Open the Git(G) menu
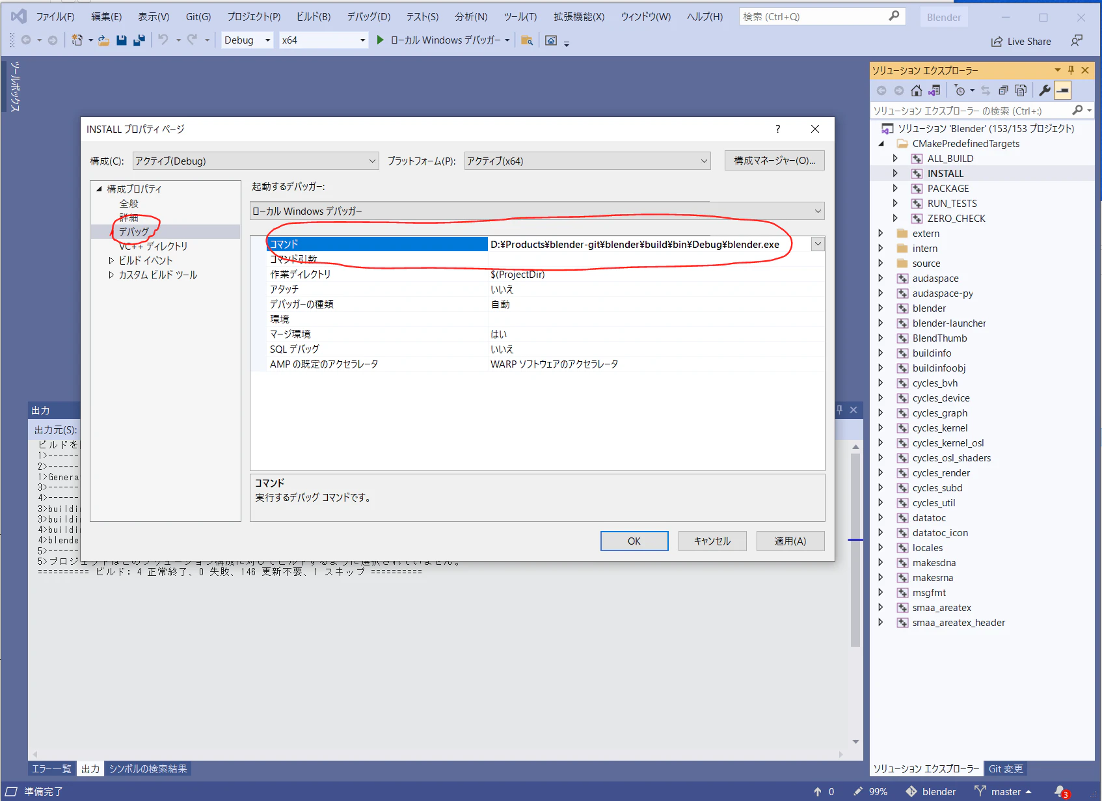 (x=198, y=16)
